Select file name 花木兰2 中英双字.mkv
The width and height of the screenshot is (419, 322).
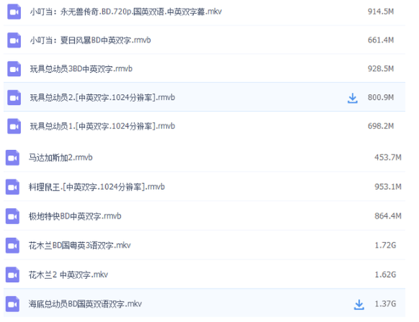[68, 275]
